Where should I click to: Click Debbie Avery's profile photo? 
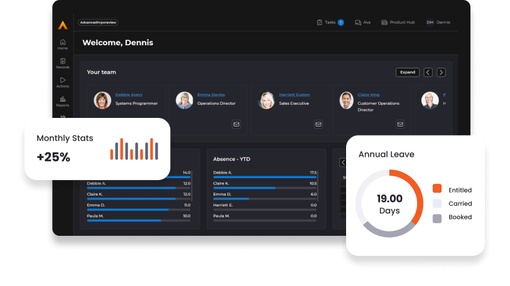(102, 100)
